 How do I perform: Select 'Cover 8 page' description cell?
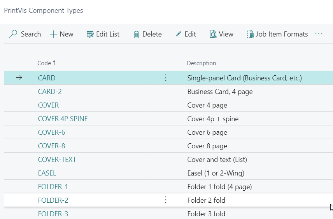pyautogui.click(x=207, y=146)
